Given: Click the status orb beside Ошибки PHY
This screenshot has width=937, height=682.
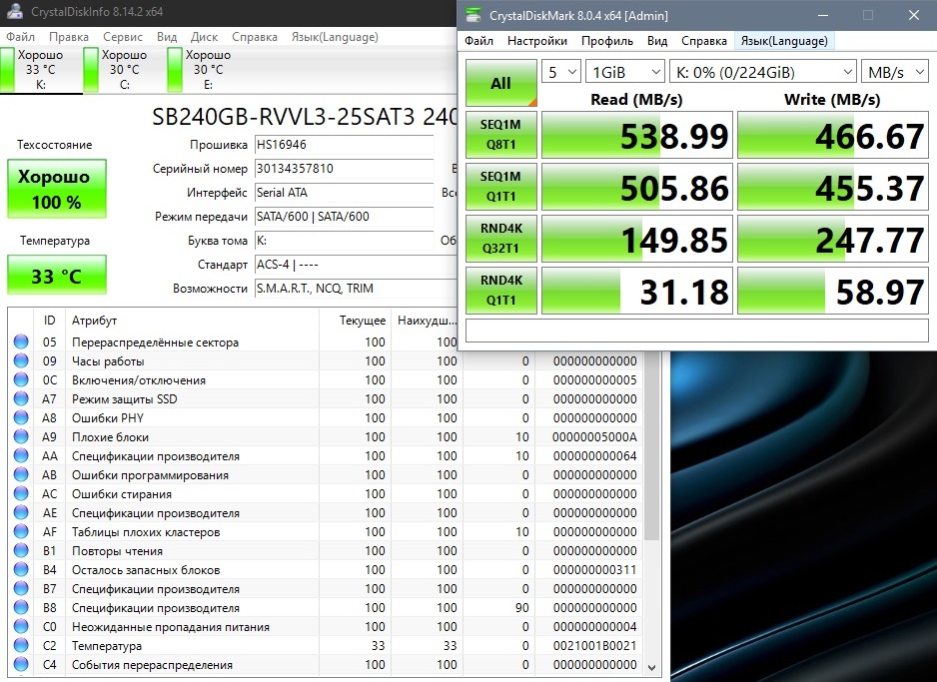Looking at the screenshot, I should tap(21, 417).
